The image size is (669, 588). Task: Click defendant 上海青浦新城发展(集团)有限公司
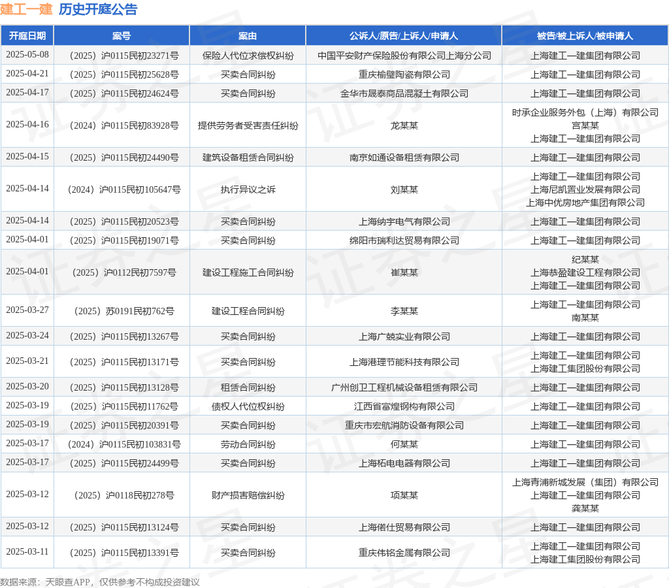[x=585, y=482]
